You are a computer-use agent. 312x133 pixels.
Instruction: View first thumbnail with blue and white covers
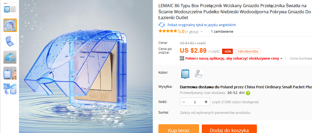[10, 9]
